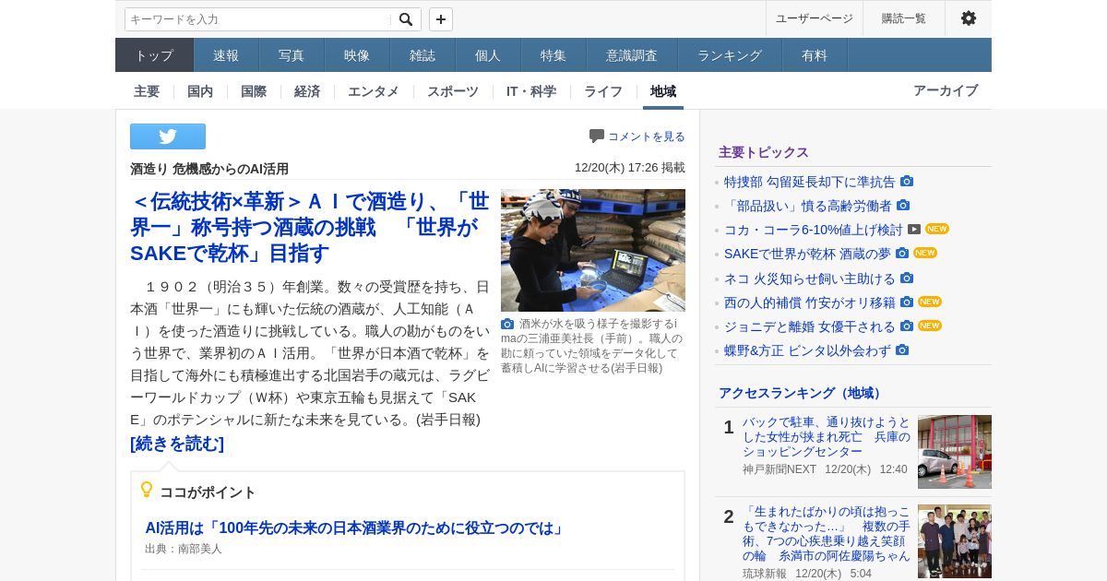Screen dimensions: 1107x581
Task: Click 続きを読む to read more
Action: tap(177, 444)
